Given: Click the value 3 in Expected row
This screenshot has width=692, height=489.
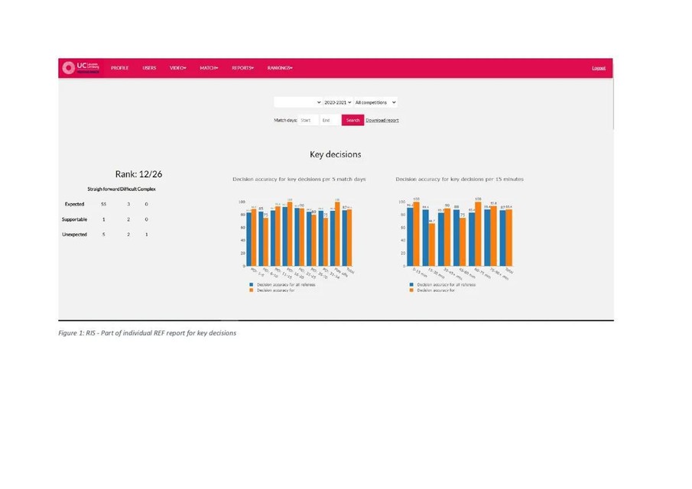Looking at the screenshot, I should coord(128,204).
